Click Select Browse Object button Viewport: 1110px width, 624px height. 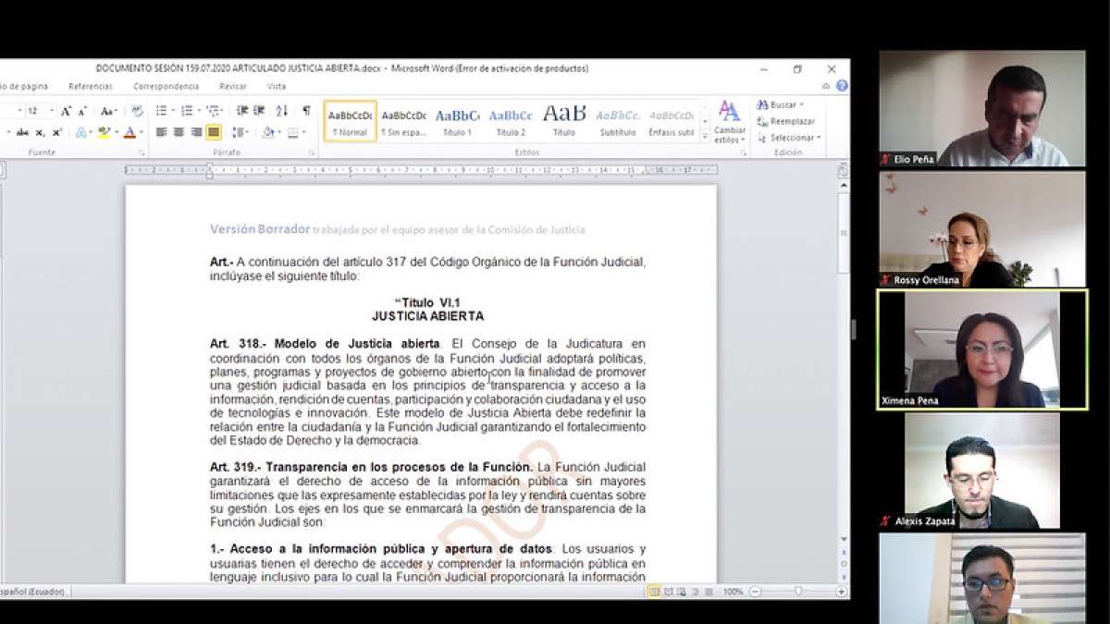pyautogui.click(x=843, y=563)
